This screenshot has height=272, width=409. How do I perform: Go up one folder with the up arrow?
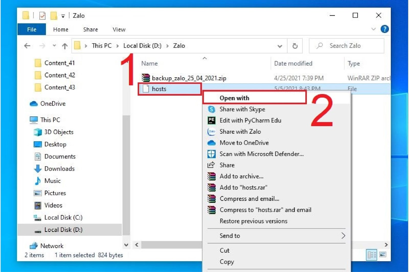[x=65, y=46]
